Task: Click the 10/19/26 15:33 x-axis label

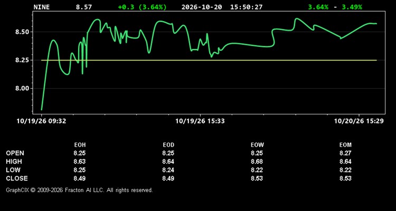Action: pyautogui.click(x=200, y=121)
